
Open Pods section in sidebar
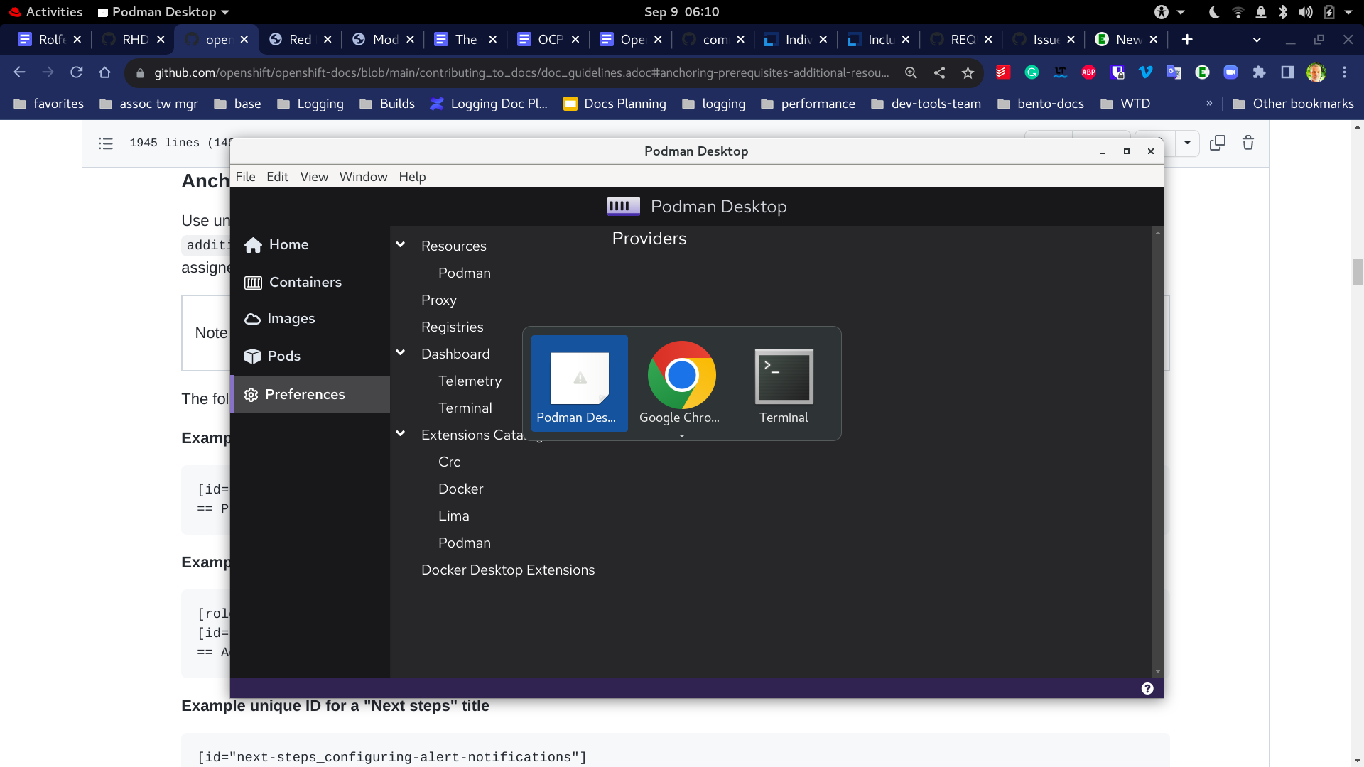[x=272, y=357]
